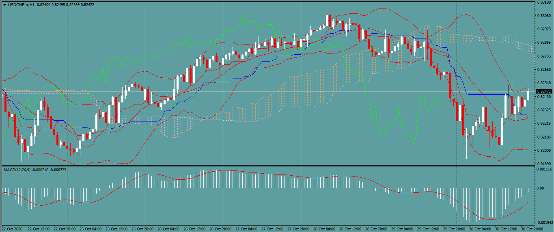The image size is (554, 232).
Task: Click the 30 Oct 04:00 time label
Action: coord(480,229)
